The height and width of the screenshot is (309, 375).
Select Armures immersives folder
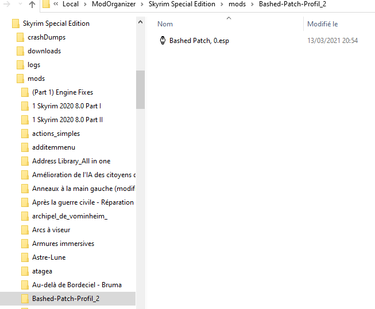[x=63, y=244]
